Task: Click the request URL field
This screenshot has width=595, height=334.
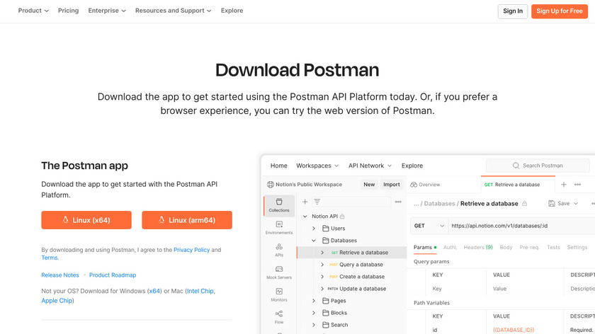Action: pos(522,226)
